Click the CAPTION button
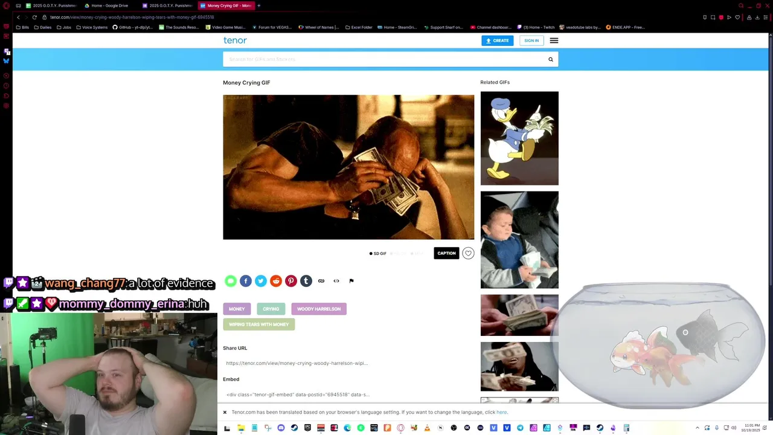The image size is (773, 435). pos(446,253)
